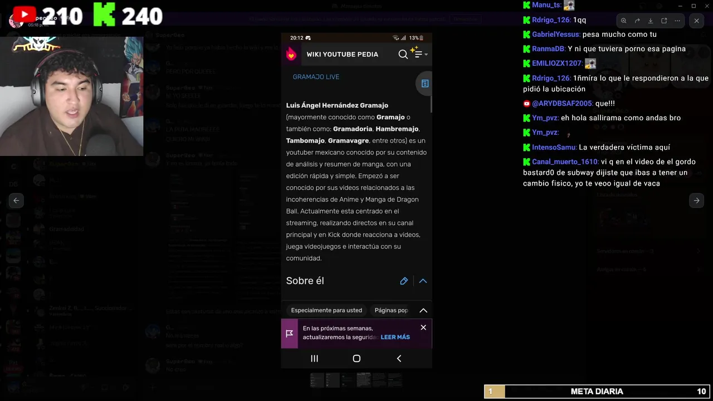Screen dimensions: 713x401
Task: Select the 'Especialmente para usted' chip
Action: [x=326, y=310]
